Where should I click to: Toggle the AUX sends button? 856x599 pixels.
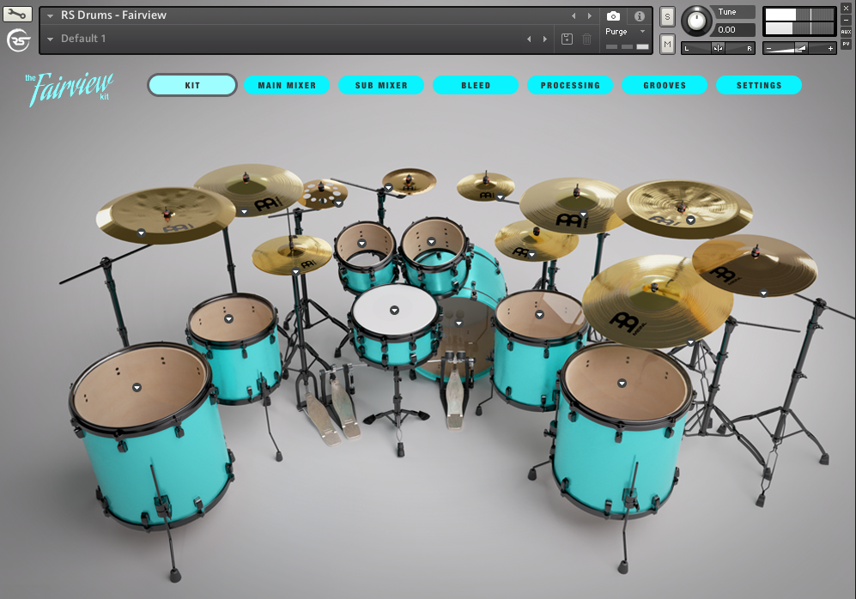[847, 32]
